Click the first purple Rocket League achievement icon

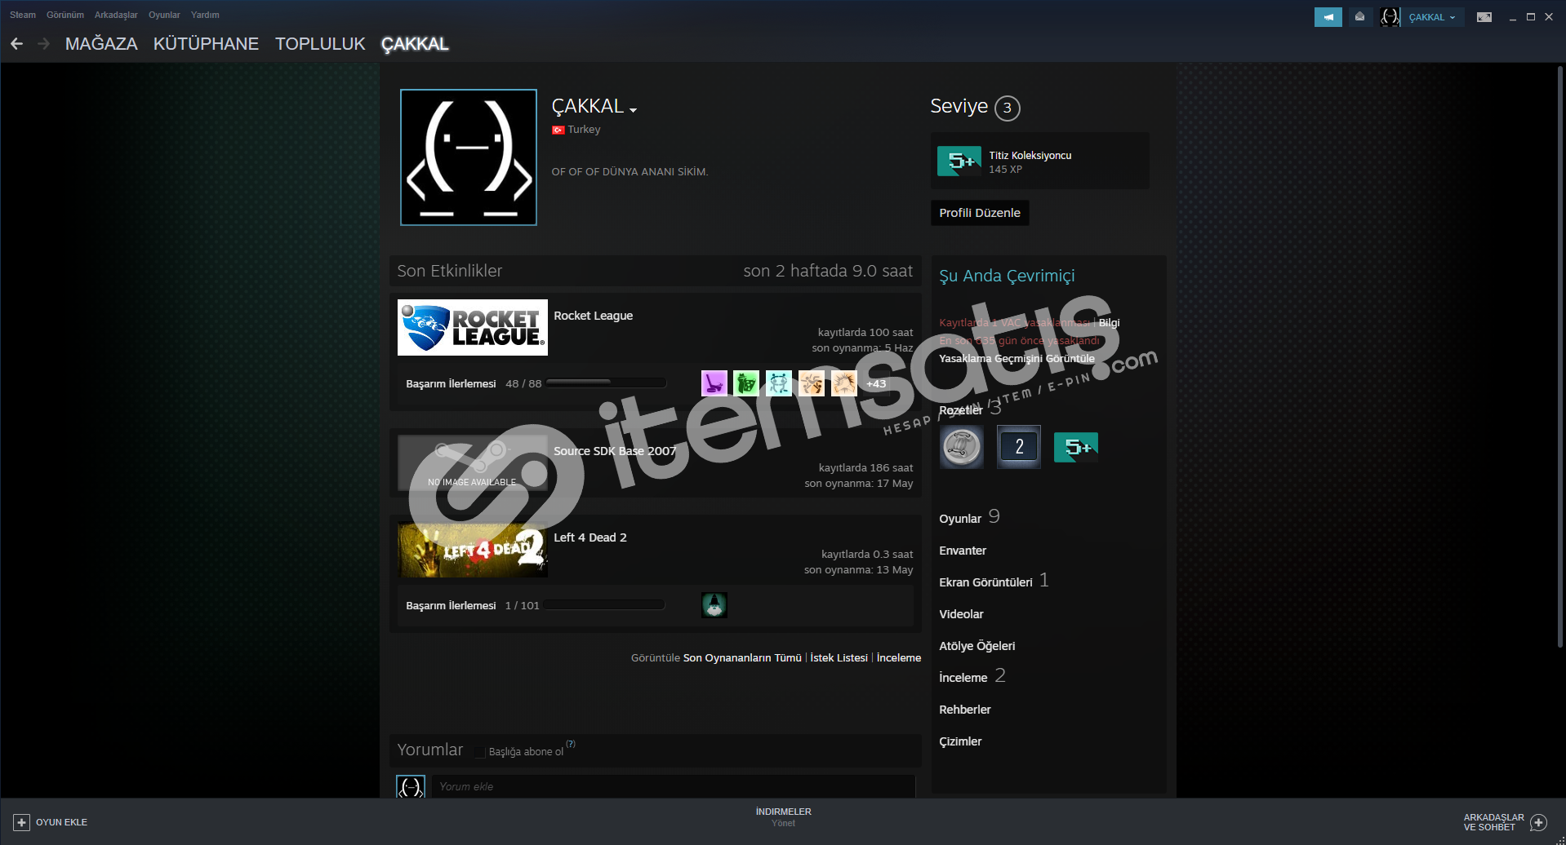point(714,383)
